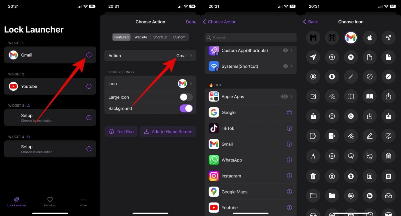Toggle the Large Icon switch on
The image size is (401, 216).
click(x=186, y=97)
